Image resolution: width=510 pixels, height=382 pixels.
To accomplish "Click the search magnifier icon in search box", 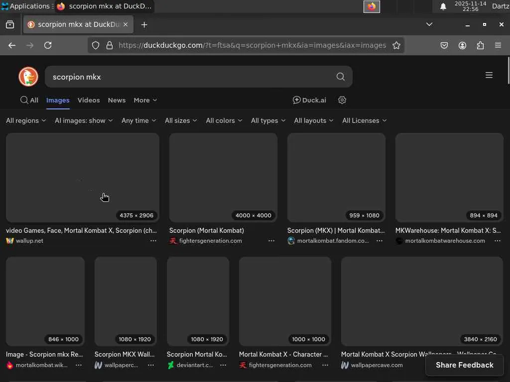I will click(x=340, y=77).
